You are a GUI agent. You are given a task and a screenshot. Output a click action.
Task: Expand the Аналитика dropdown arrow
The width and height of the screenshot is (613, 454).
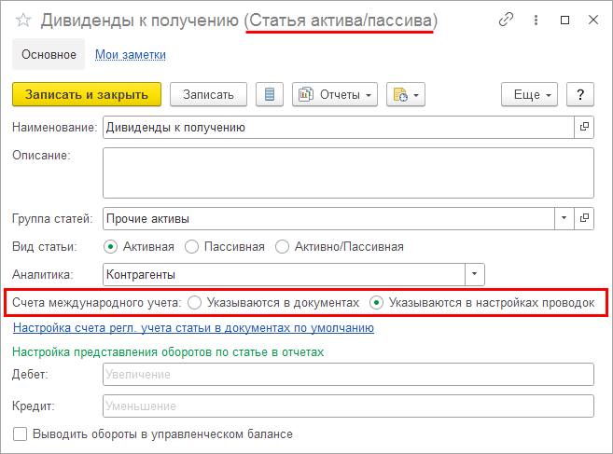click(475, 275)
